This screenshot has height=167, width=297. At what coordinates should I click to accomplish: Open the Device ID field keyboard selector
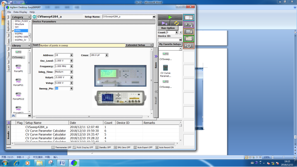coord(180,40)
